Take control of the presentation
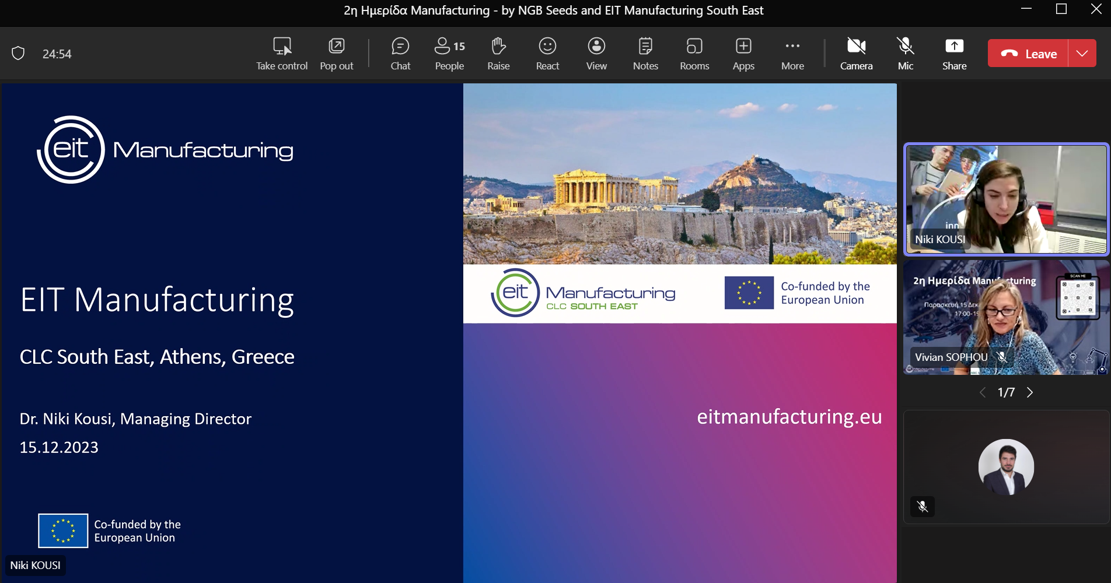1111x583 pixels. click(x=282, y=54)
